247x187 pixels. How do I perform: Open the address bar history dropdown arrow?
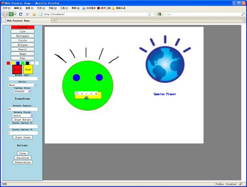[x=153, y=14]
